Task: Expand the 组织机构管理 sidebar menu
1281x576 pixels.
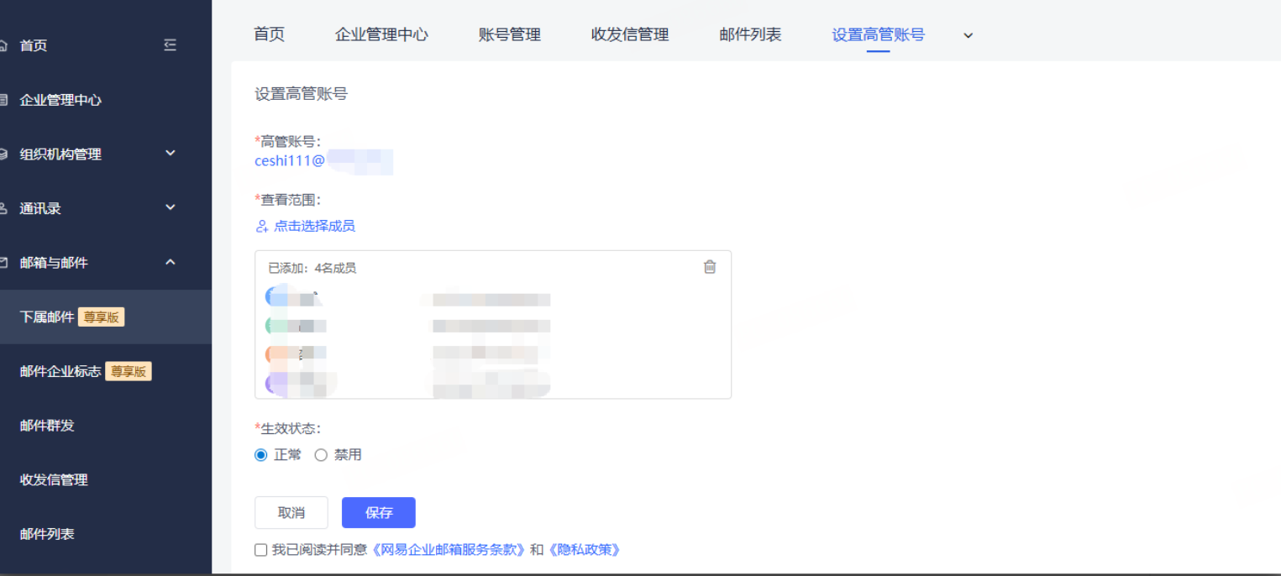Action: 171,154
